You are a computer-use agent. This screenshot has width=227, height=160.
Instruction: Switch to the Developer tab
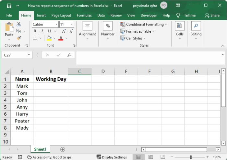pos(149,15)
